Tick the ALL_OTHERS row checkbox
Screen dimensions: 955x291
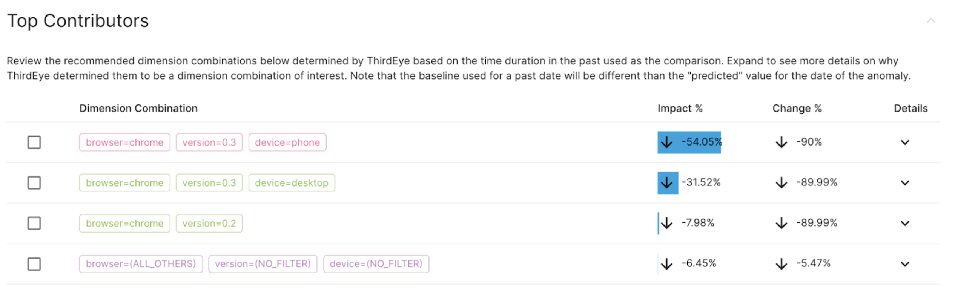tap(34, 264)
